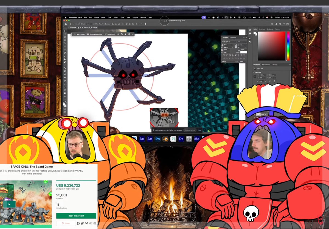Enable Show Transform Controls checkbox
Viewport: 329px width, 229px height.
[x=94, y=24]
